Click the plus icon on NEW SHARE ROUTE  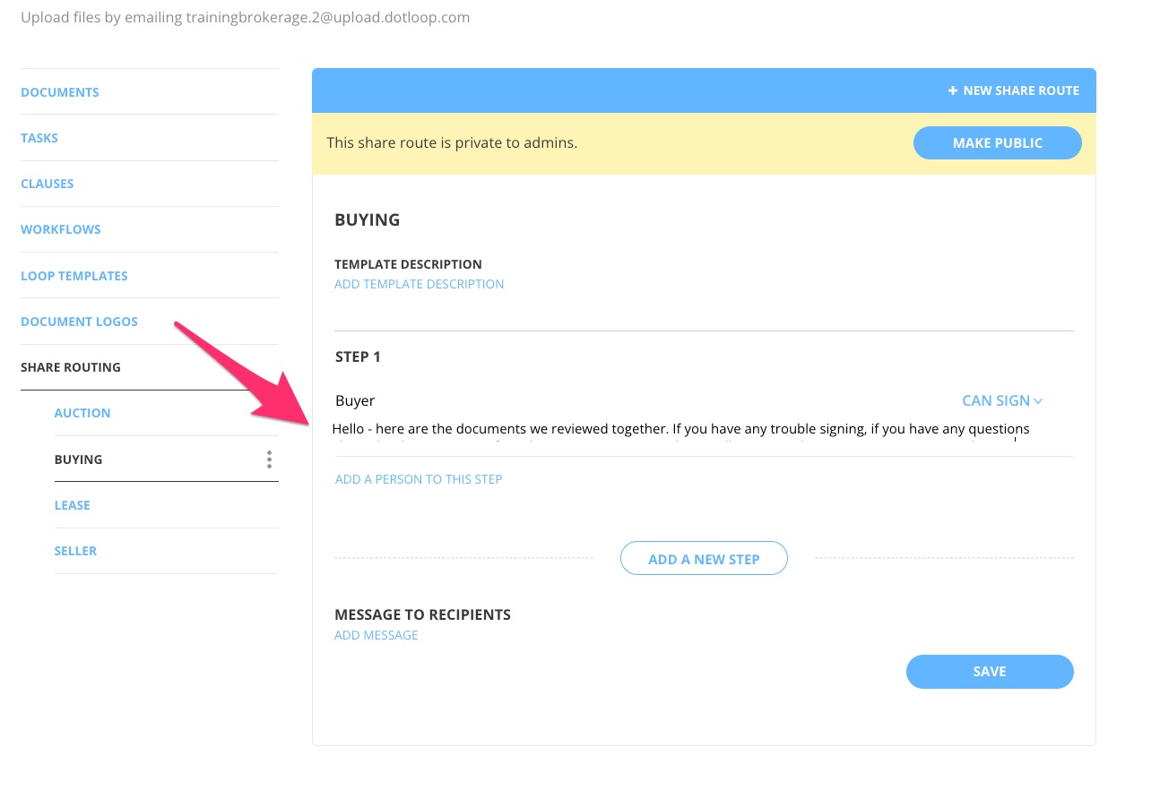pos(952,90)
